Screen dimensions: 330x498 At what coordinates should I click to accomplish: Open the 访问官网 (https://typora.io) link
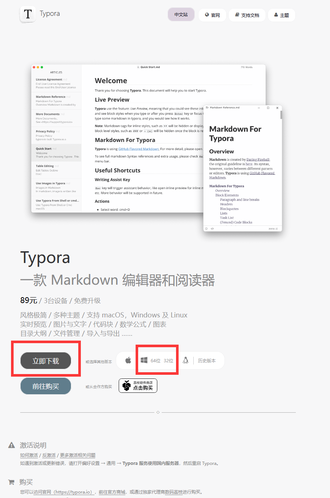pos(64,492)
